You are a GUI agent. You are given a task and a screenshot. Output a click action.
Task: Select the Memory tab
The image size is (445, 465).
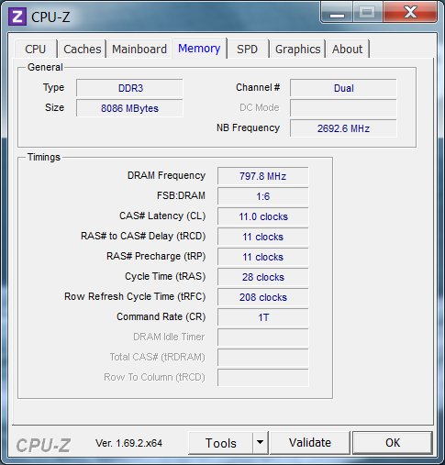199,49
